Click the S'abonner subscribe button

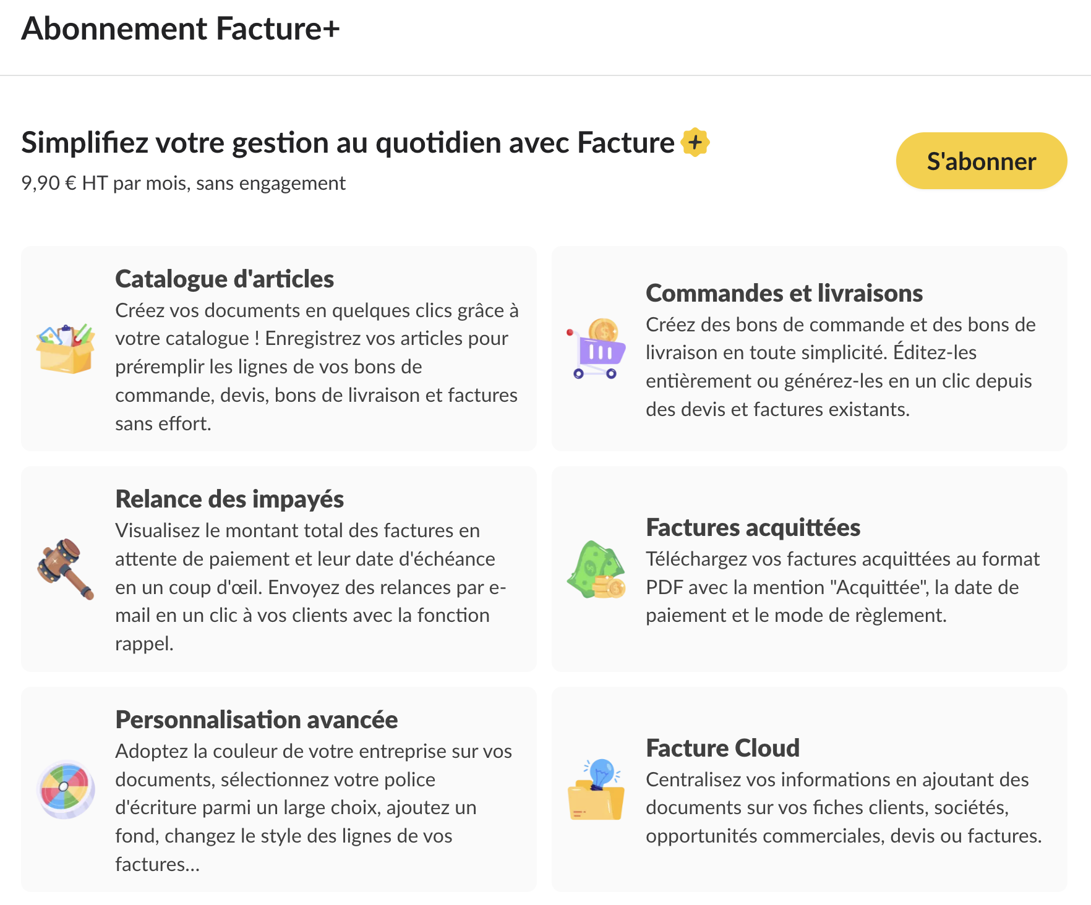(x=981, y=161)
